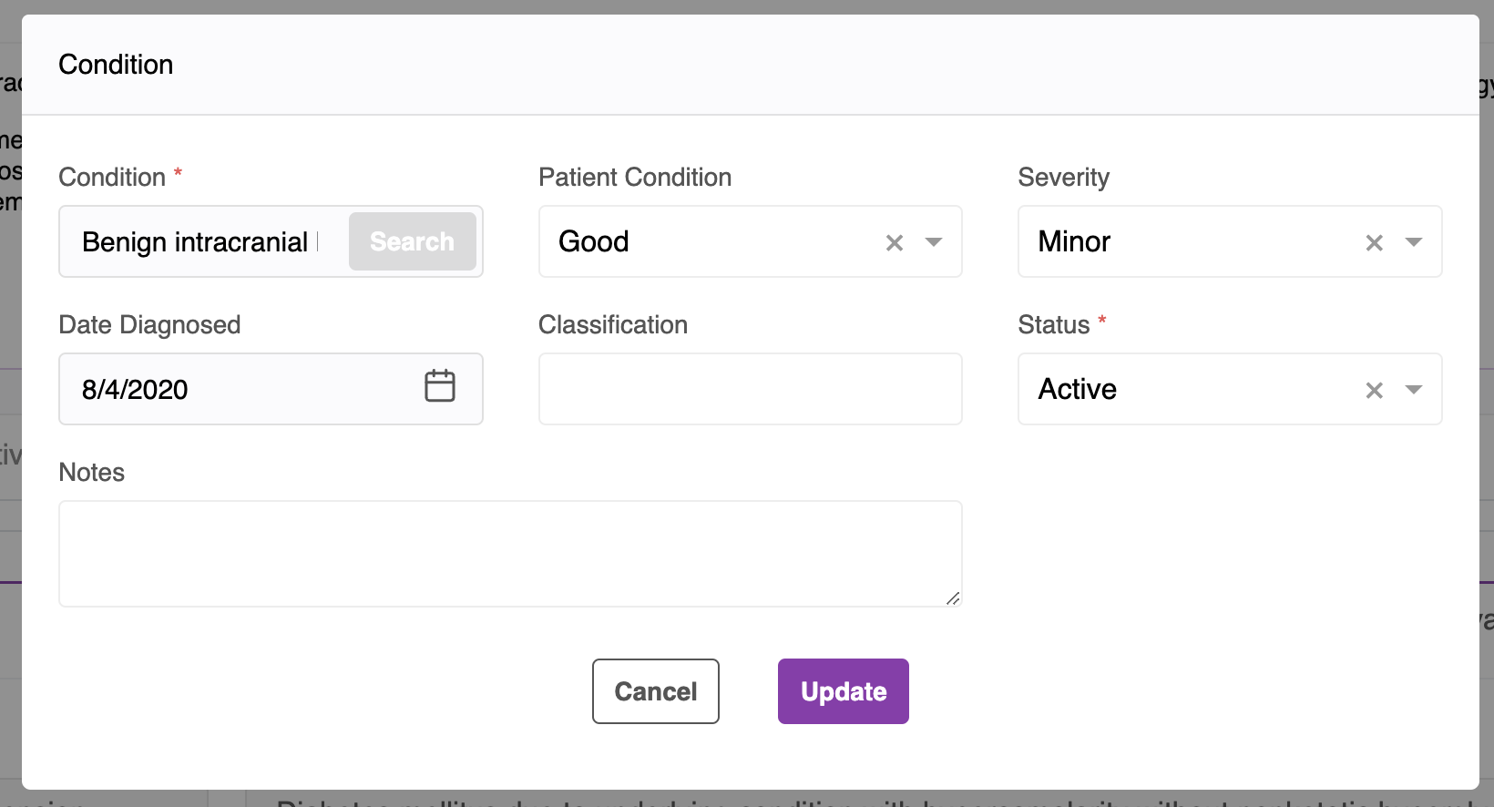1494x807 pixels.
Task: Grab the Notes textarea resize handle
Action: click(953, 598)
